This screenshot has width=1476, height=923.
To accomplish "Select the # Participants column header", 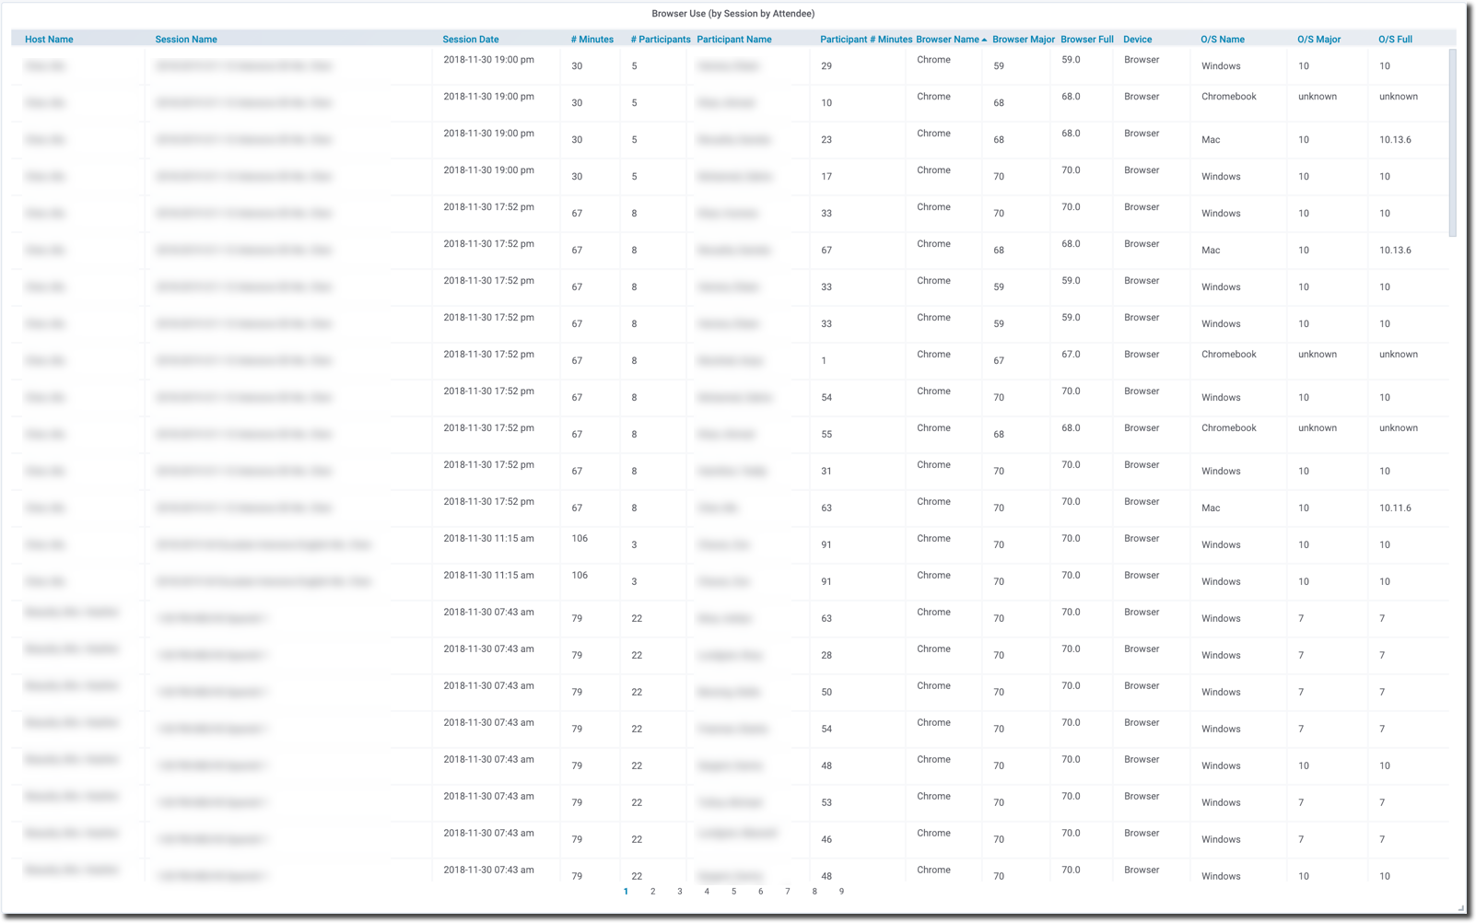I will pyautogui.click(x=660, y=40).
